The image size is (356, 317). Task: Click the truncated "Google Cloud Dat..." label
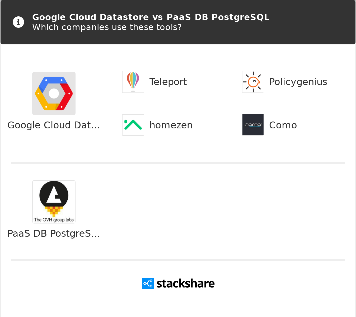54,125
